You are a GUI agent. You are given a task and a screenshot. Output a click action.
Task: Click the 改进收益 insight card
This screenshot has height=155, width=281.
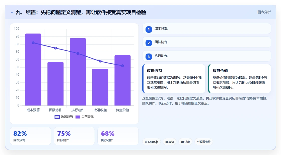pyautogui.click(x=174, y=78)
